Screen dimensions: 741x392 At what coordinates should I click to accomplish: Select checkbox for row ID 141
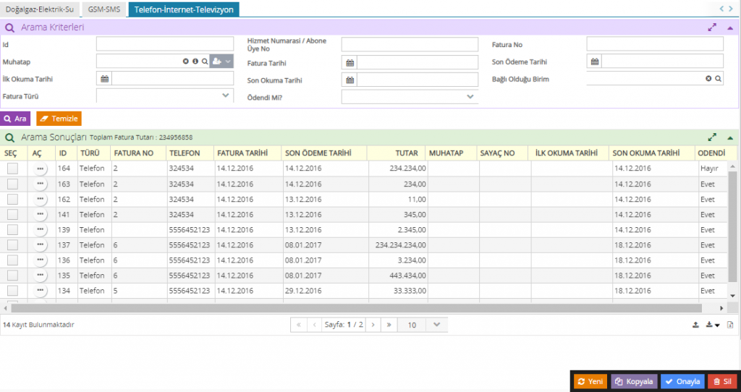(x=12, y=214)
